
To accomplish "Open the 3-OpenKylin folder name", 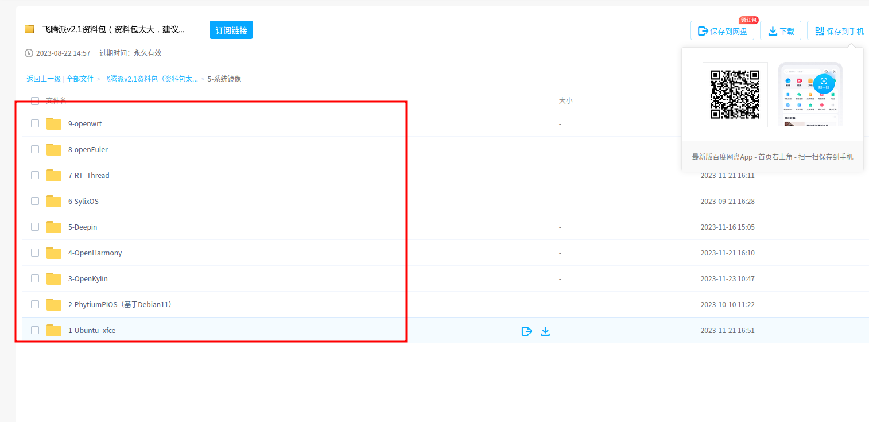I will tap(88, 278).
